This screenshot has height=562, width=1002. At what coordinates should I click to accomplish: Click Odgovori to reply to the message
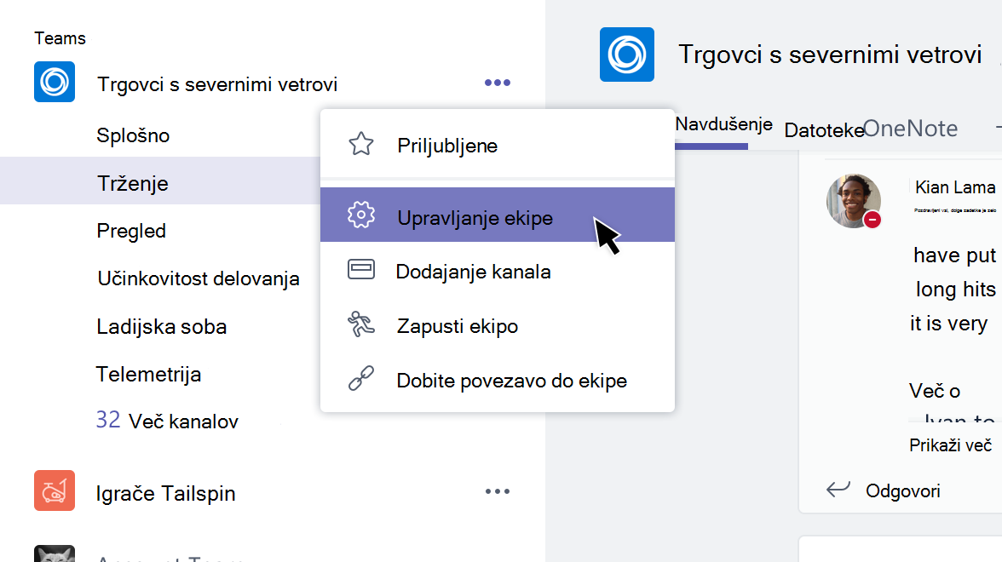pos(903,490)
